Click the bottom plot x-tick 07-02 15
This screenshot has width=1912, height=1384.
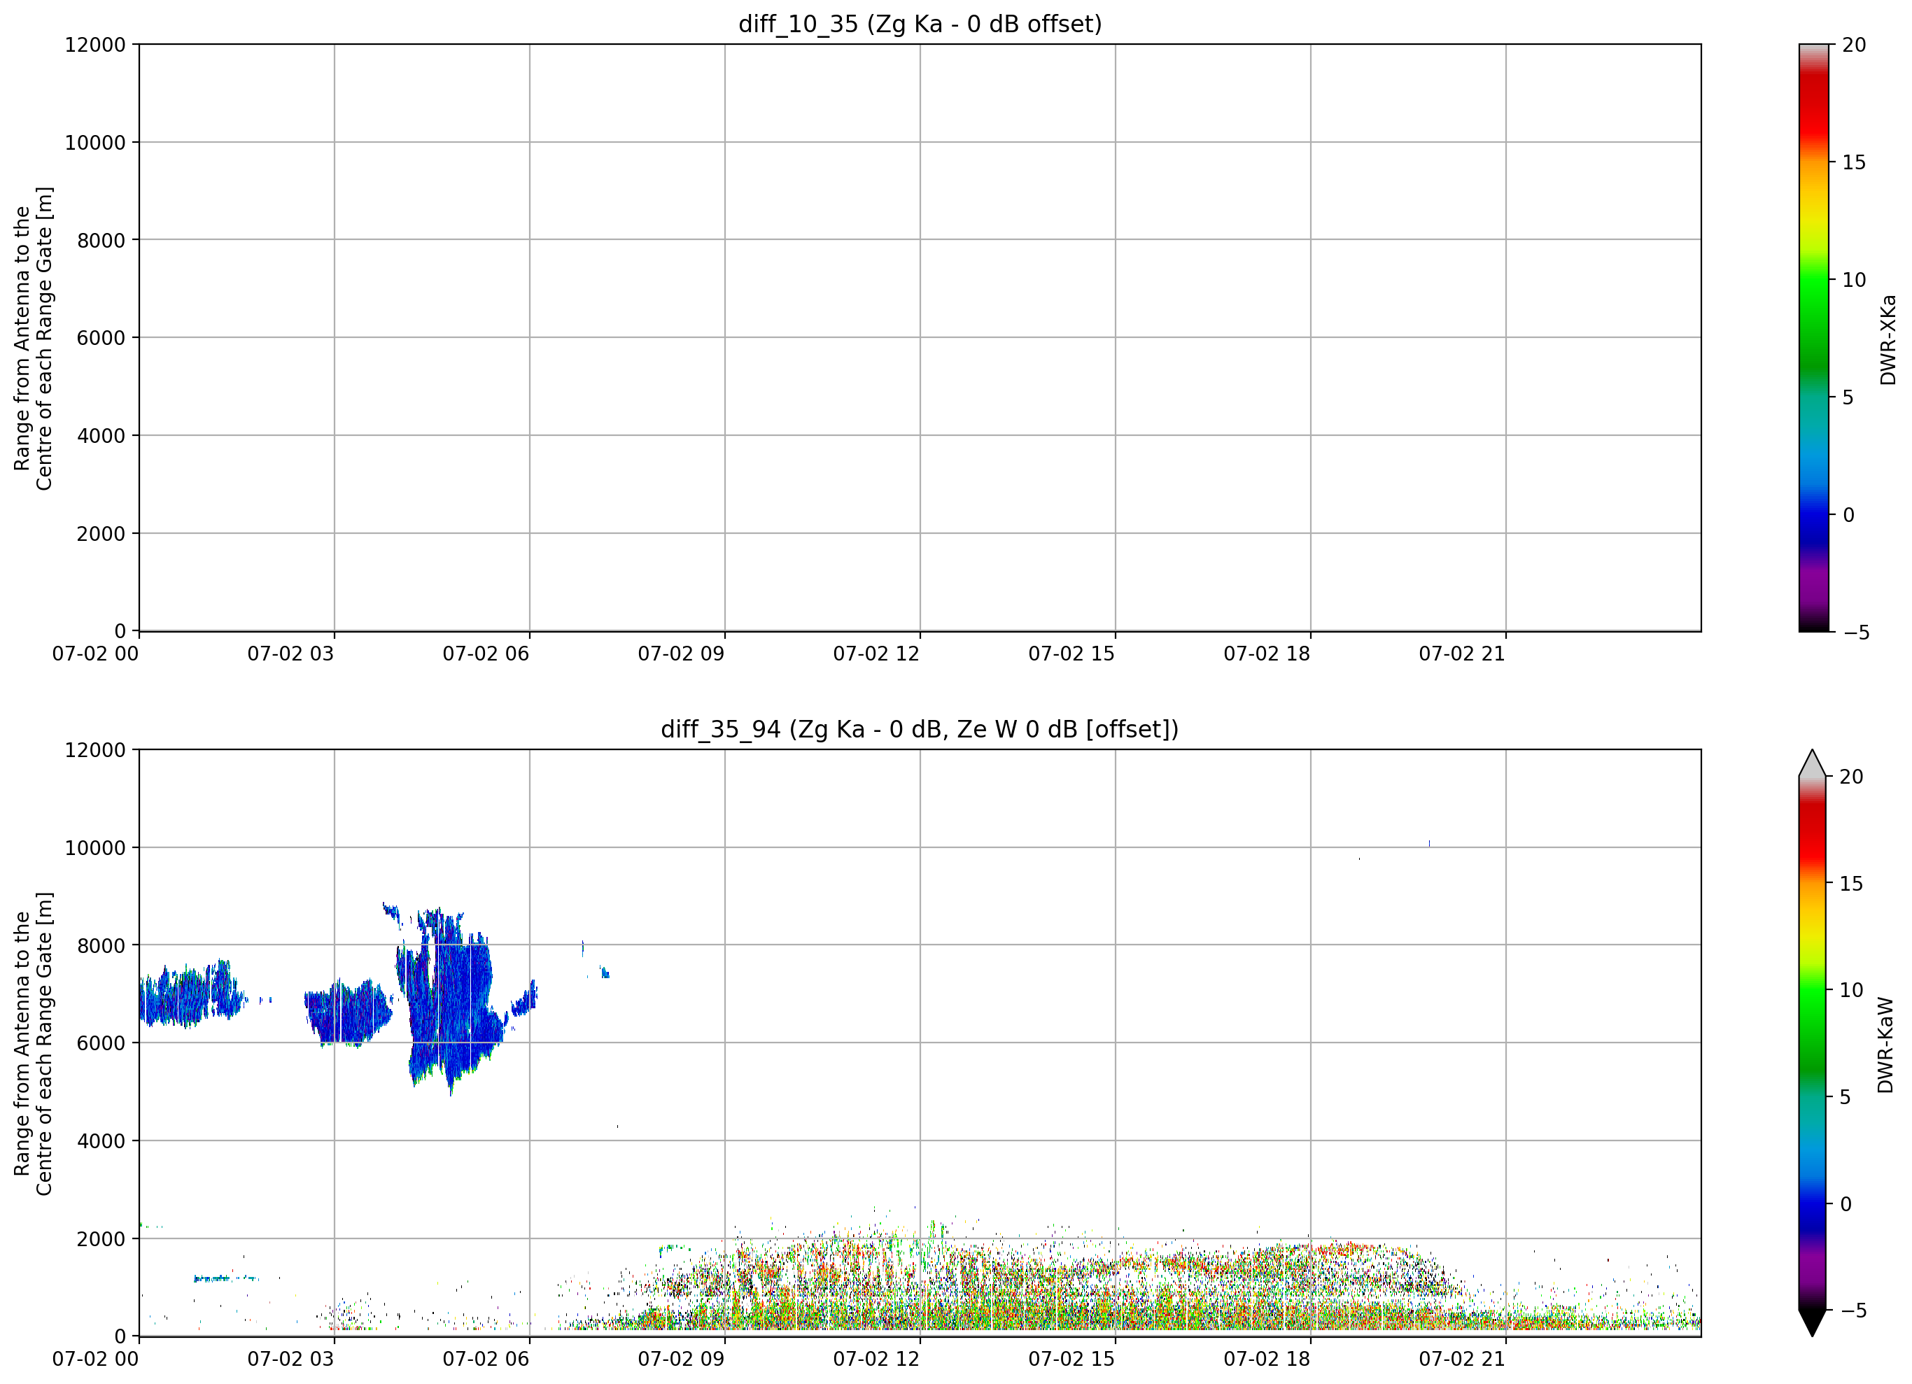(x=1071, y=1360)
